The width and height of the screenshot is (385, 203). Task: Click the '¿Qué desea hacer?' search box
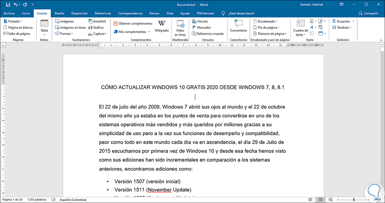[x=241, y=13]
